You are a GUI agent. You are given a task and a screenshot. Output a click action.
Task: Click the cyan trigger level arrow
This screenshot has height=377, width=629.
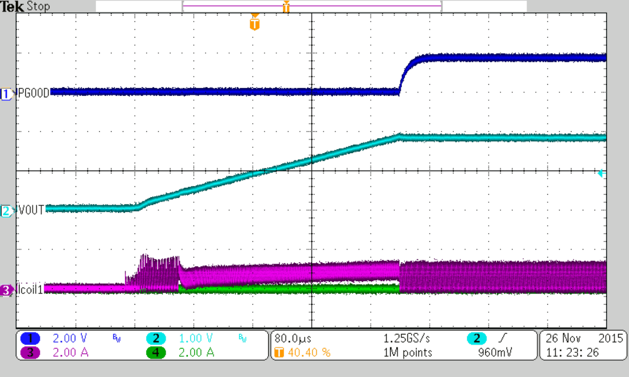pos(602,173)
